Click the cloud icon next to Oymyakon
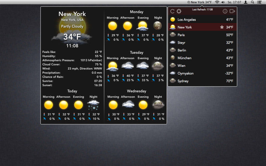 tap(173, 73)
